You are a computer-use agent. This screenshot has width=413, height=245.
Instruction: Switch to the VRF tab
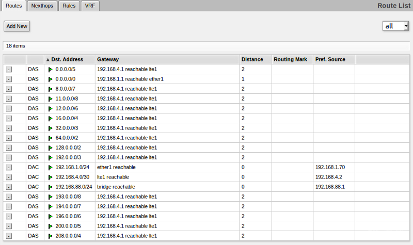tap(90, 6)
